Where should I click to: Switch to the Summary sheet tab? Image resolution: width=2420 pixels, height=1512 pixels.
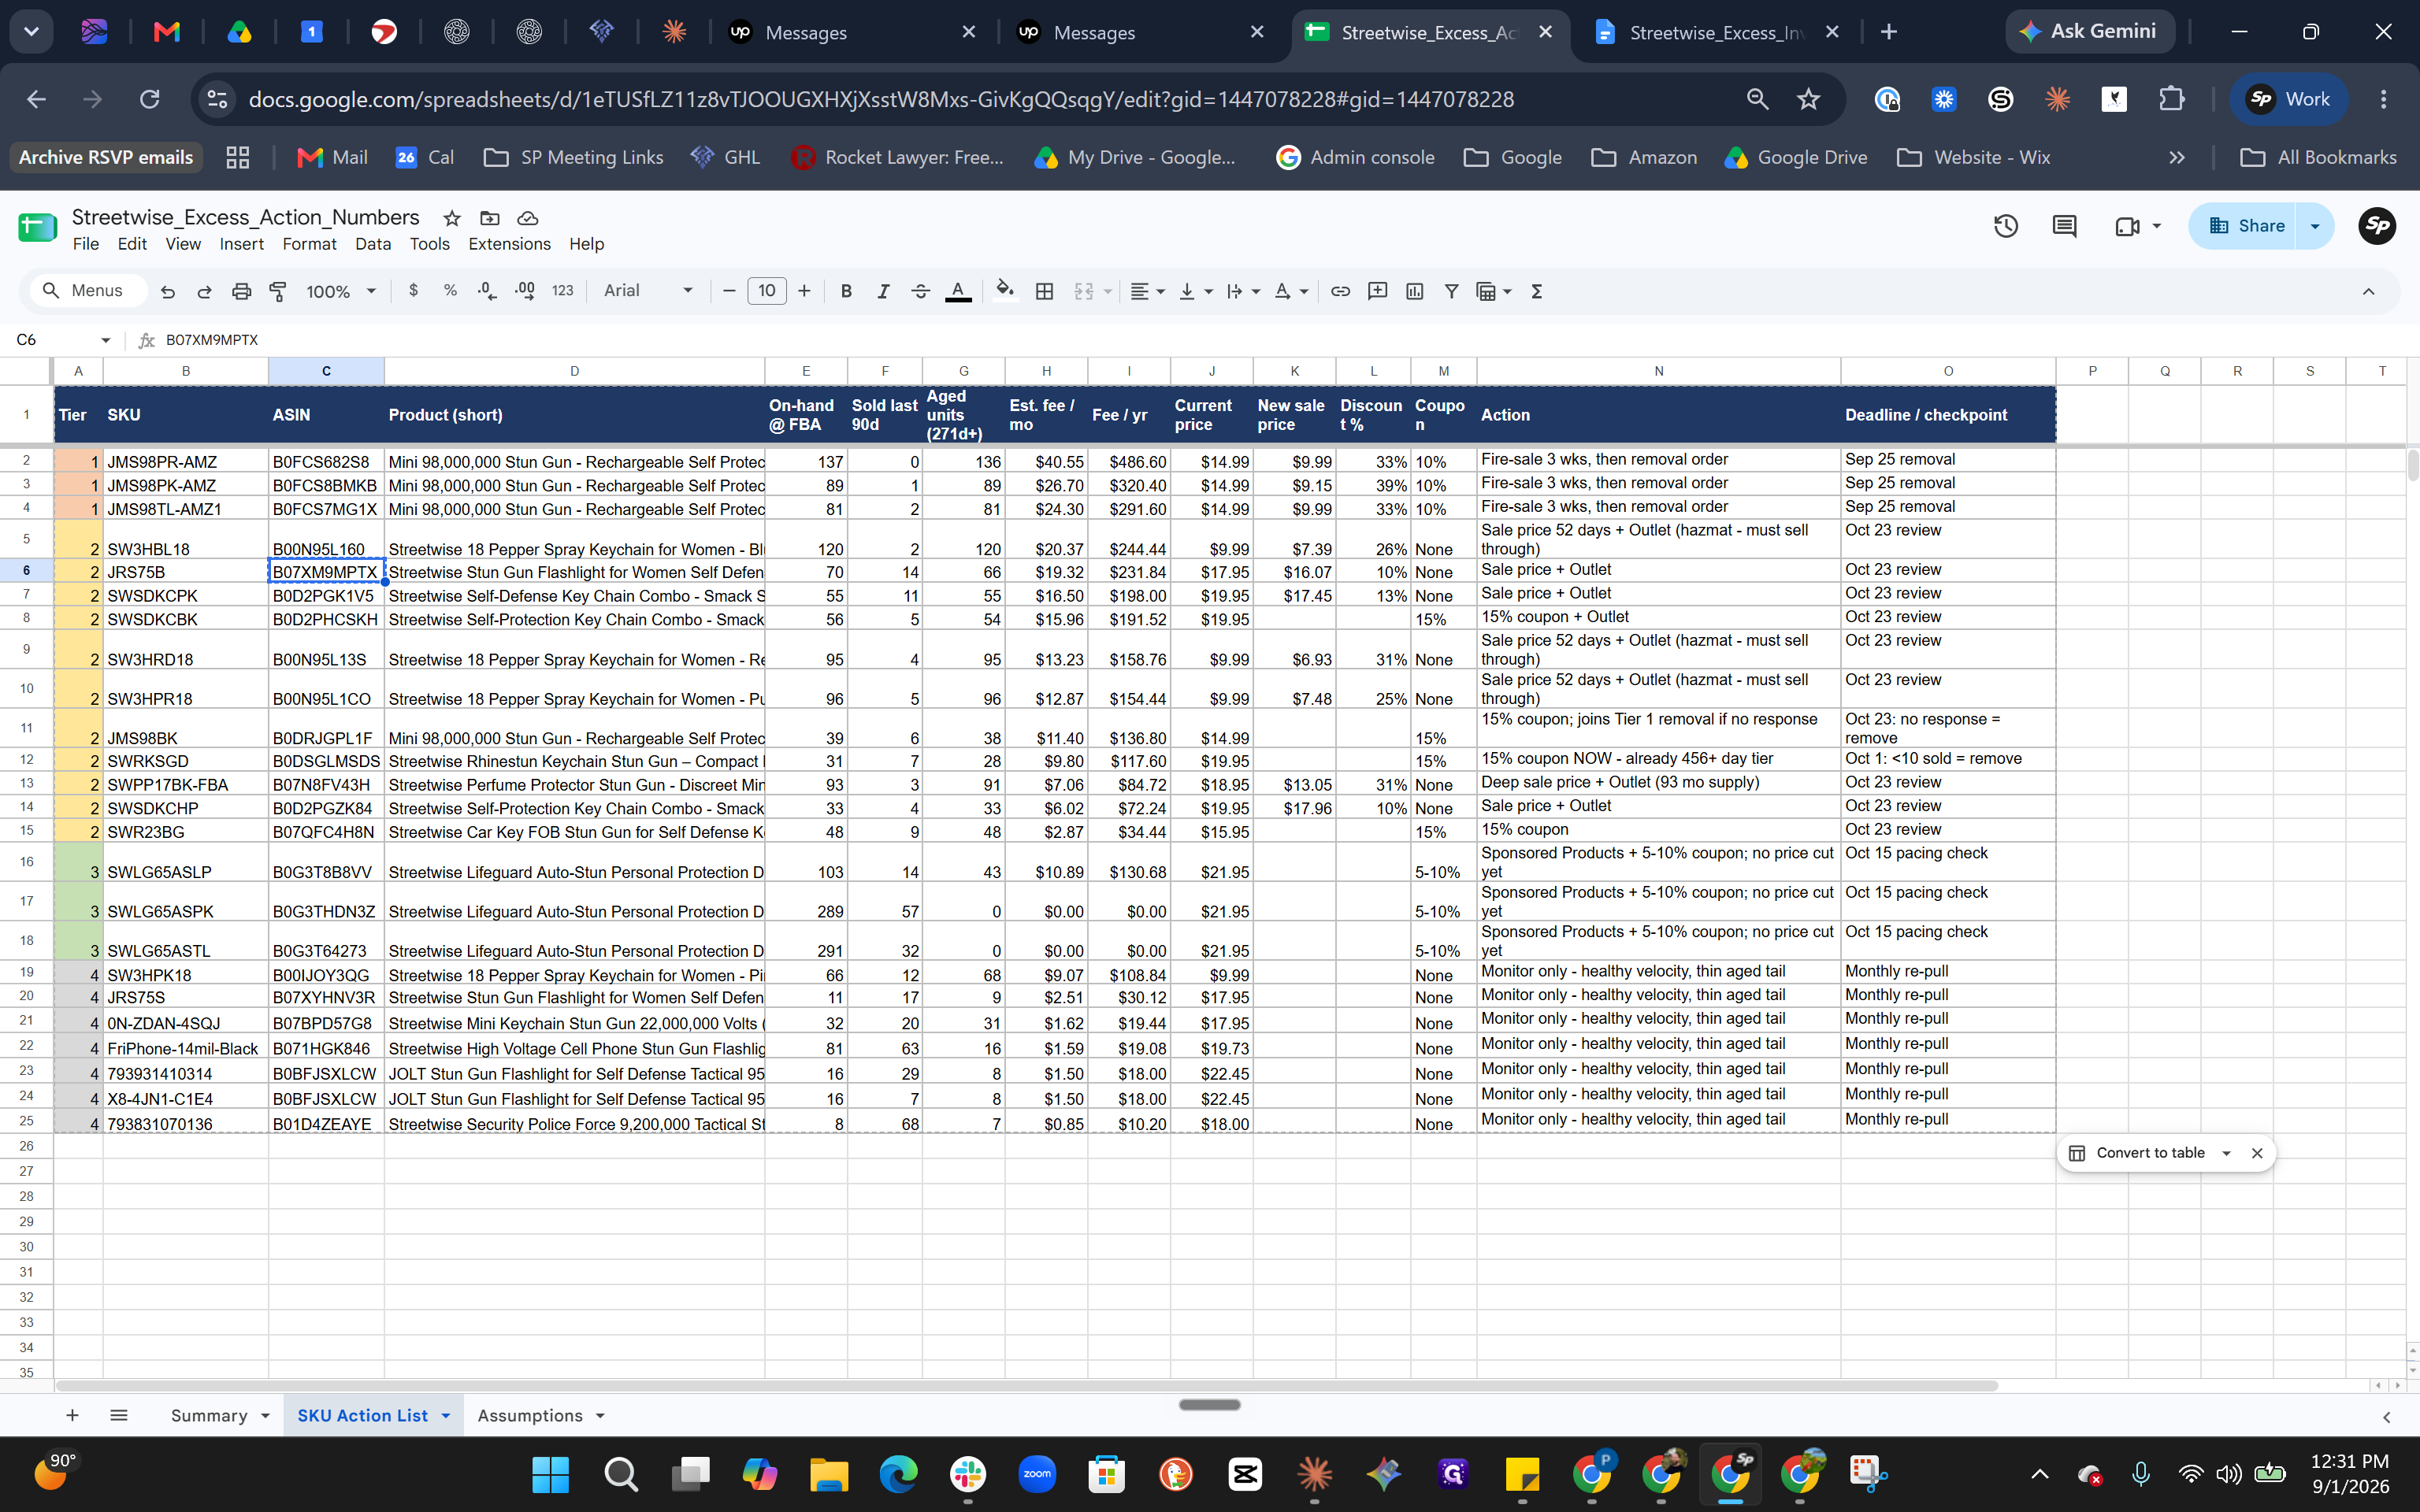(x=209, y=1415)
